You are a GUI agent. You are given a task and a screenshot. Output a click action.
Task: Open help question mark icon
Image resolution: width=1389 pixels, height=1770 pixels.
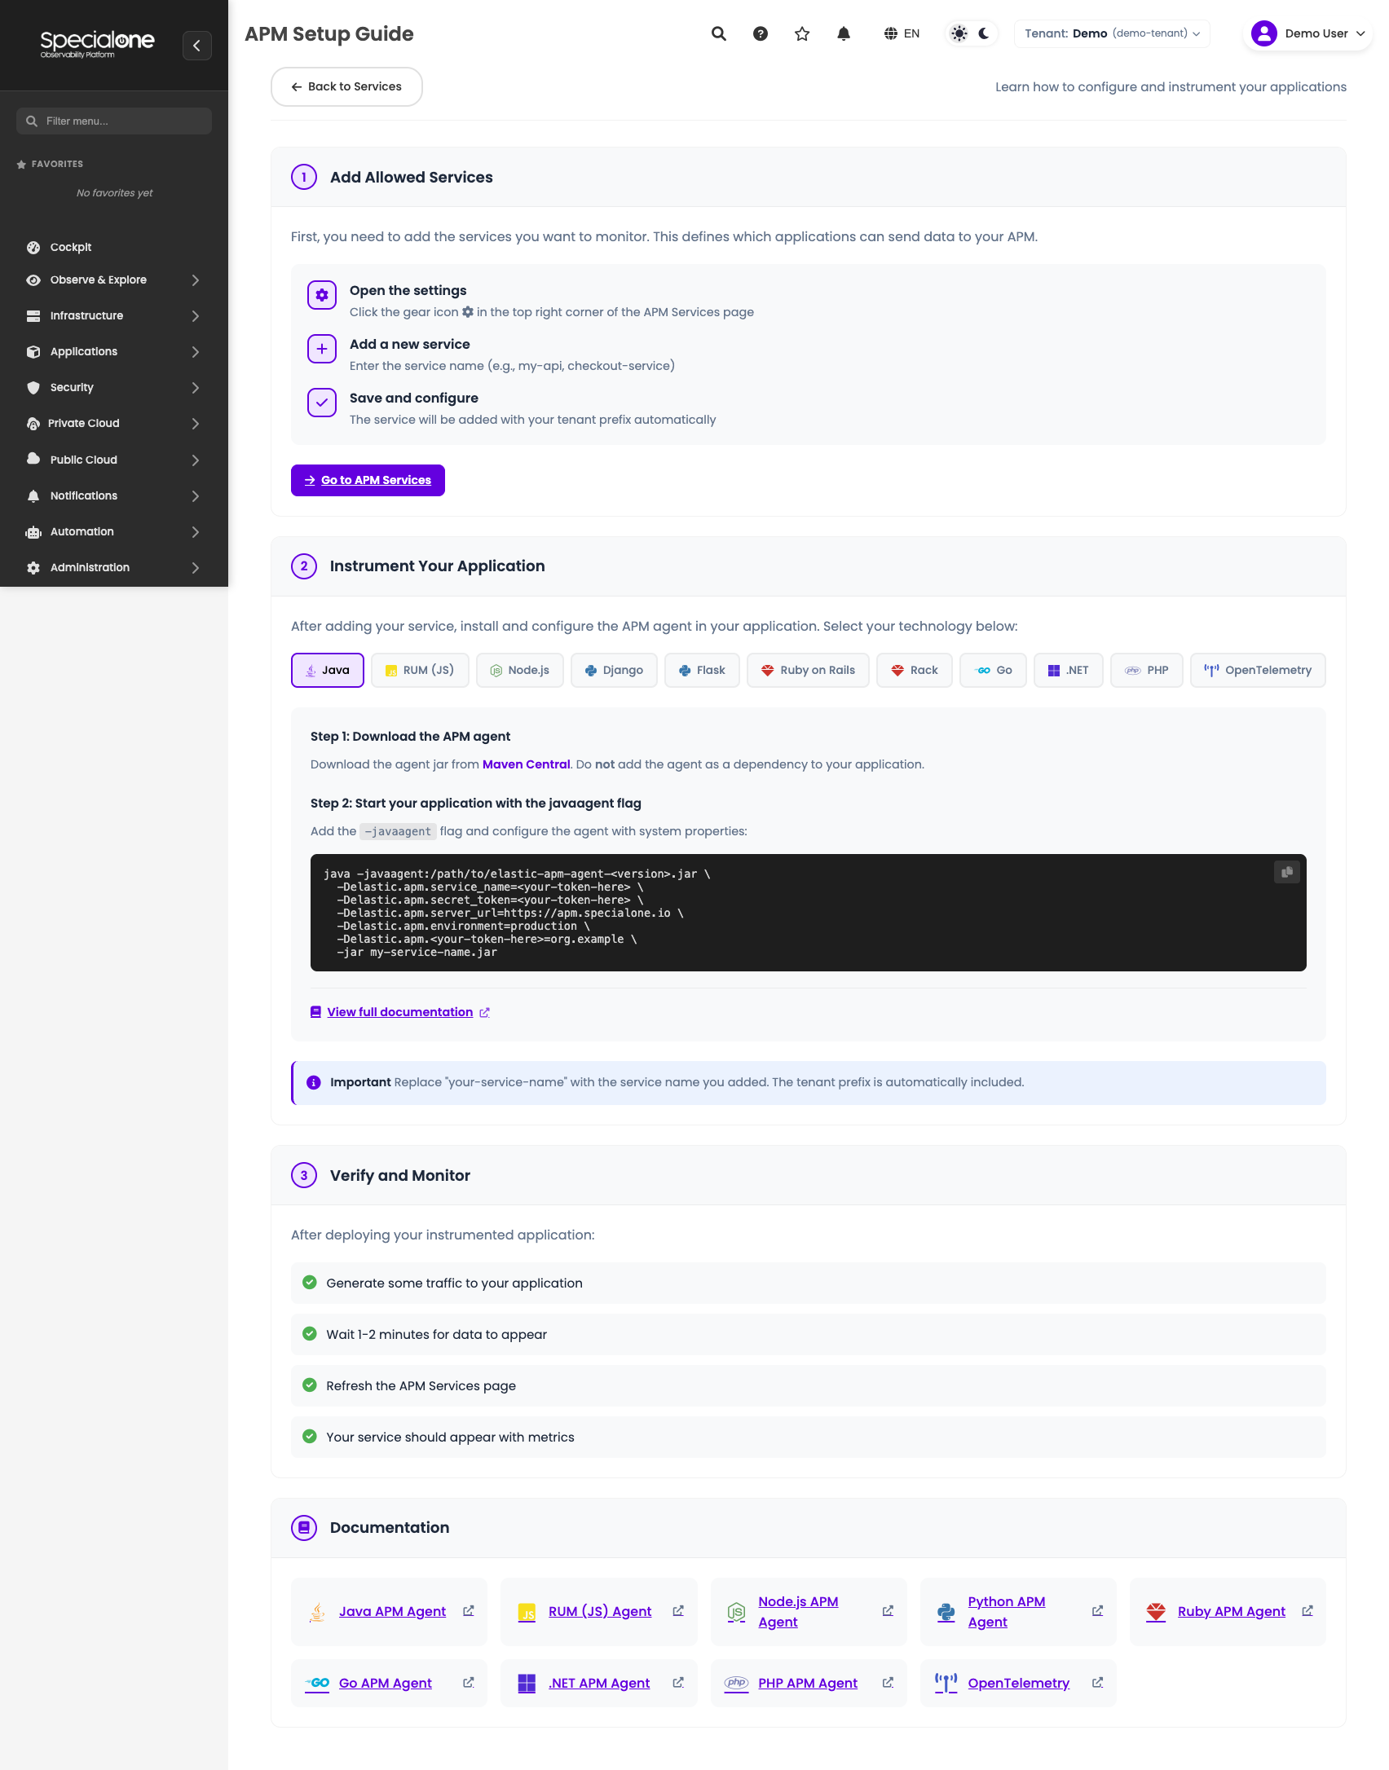pyautogui.click(x=761, y=33)
